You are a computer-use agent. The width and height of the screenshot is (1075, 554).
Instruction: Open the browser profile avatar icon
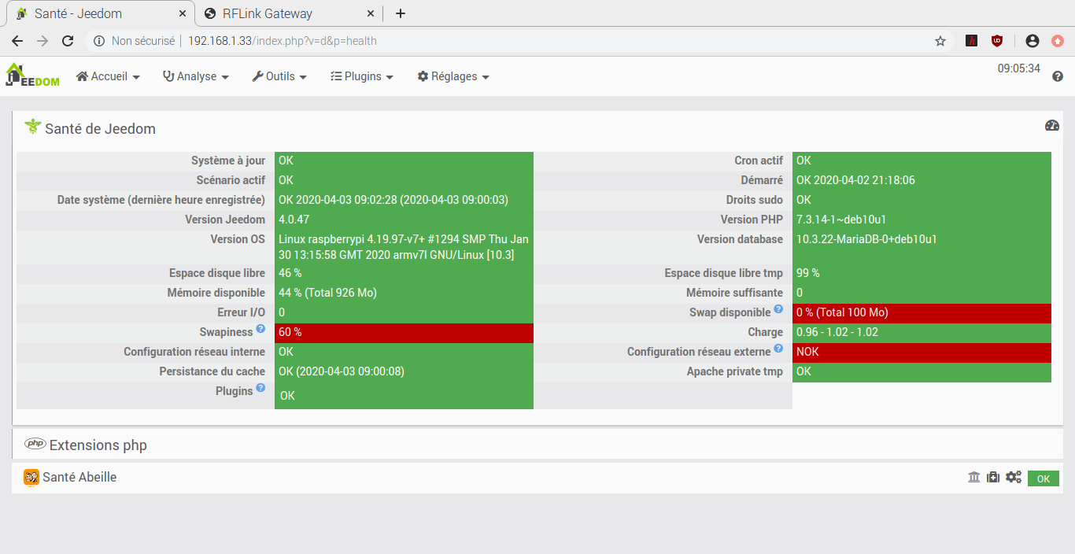(1033, 41)
